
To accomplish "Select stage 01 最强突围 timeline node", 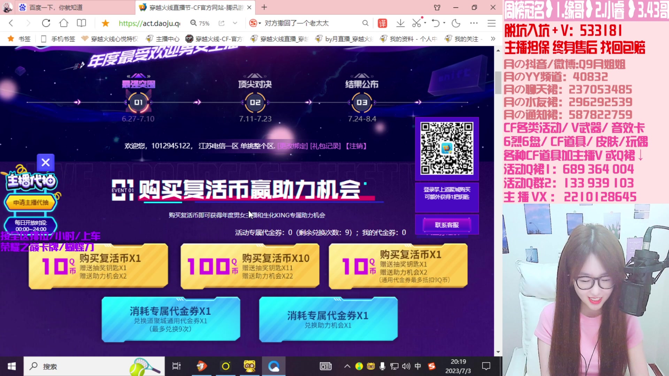I will [x=138, y=102].
